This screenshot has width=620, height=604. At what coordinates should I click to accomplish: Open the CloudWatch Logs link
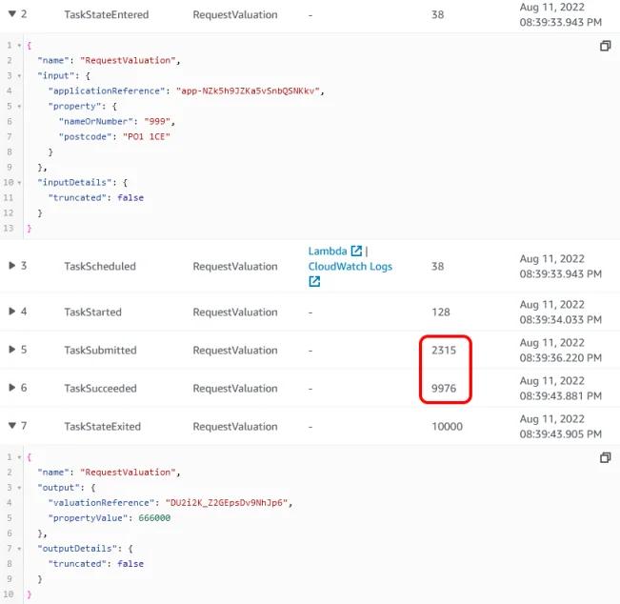(x=350, y=266)
